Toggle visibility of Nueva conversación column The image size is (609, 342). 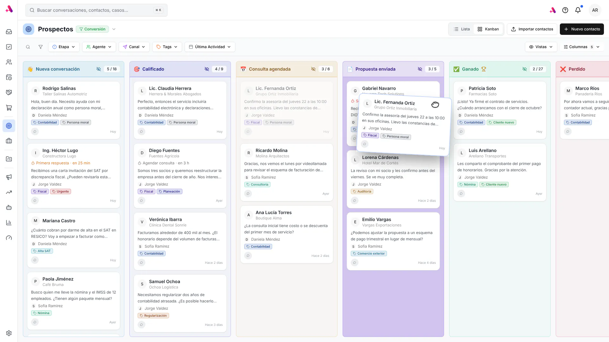point(99,69)
